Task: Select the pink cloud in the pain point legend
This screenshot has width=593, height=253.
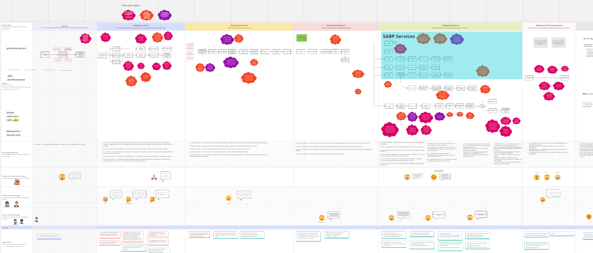Action: point(129,15)
